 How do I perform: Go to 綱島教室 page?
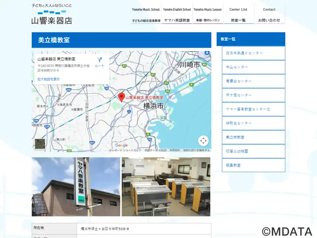click(253, 165)
